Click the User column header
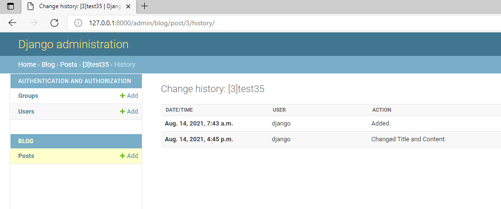The width and height of the screenshot is (501, 209). 279,110
